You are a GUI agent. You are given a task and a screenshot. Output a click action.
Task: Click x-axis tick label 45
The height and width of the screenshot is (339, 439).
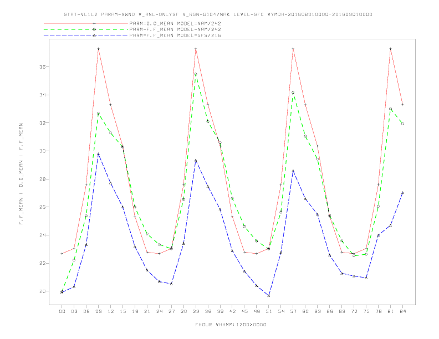244,311
